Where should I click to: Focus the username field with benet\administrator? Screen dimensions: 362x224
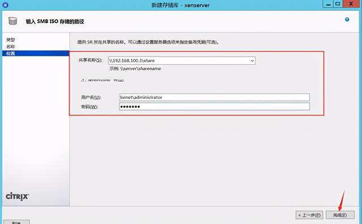point(214,97)
